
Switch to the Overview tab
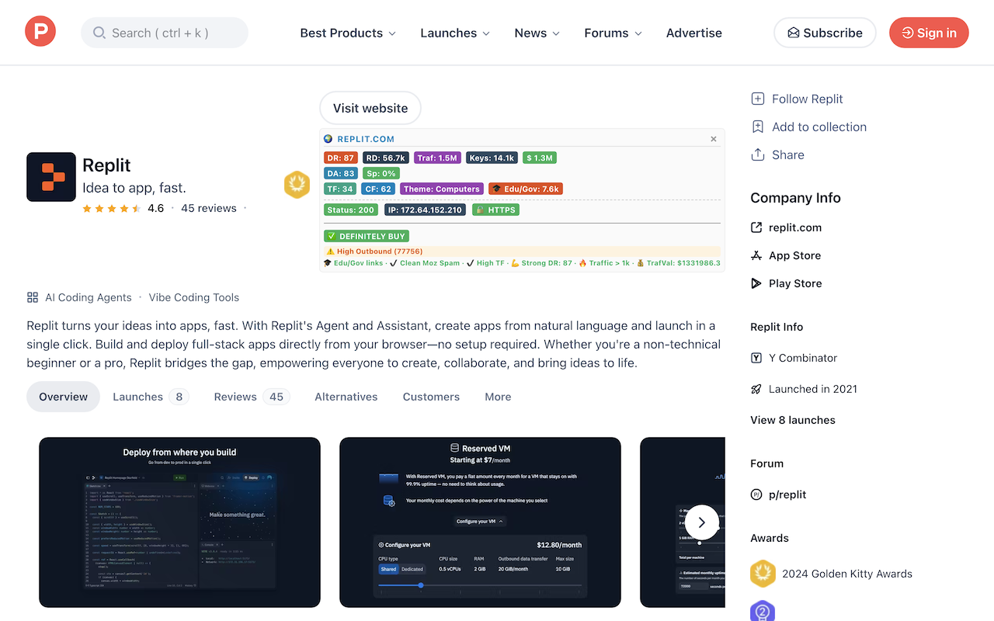click(x=64, y=397)
